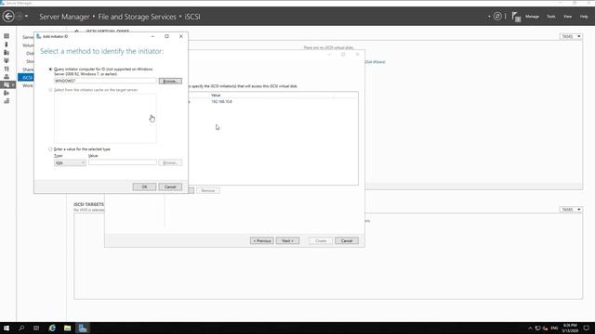
Task: Open File Explorer from taskbar
Action: click(x=68, y=328)
